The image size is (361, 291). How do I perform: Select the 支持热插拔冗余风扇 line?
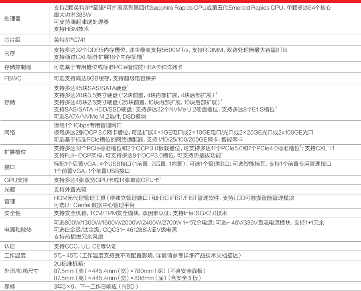79,237
